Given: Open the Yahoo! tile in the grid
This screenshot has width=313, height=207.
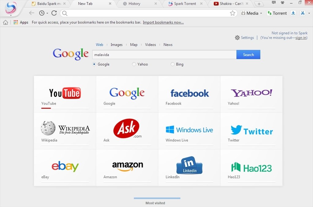Looking at the screenshot, I should [x=251, y=94].
